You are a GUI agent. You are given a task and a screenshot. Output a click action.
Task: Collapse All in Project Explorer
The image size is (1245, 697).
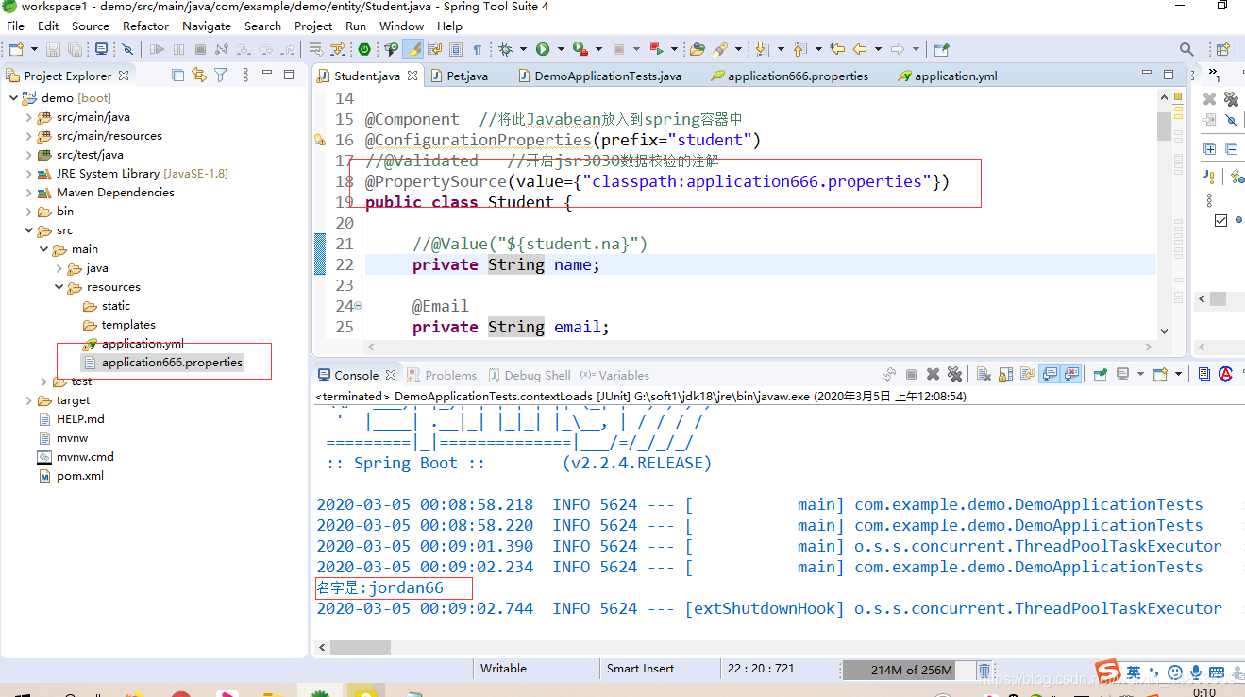177,76
